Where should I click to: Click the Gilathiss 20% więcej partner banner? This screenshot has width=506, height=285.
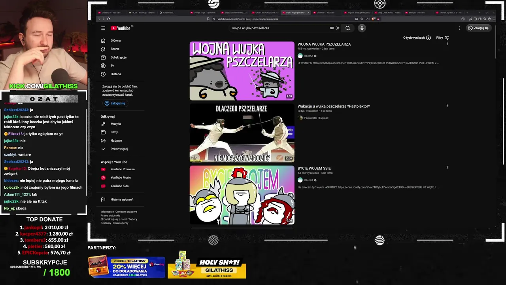coord(126,267)
